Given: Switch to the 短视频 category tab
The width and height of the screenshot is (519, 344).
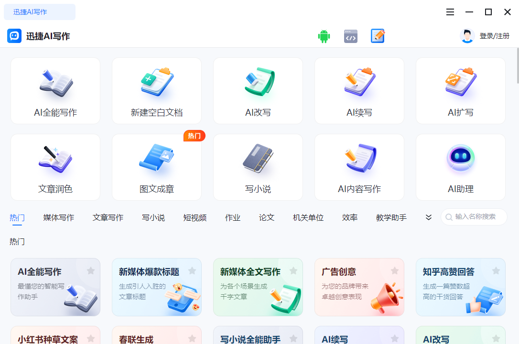Looking at the screenshot, I should 195,217.
